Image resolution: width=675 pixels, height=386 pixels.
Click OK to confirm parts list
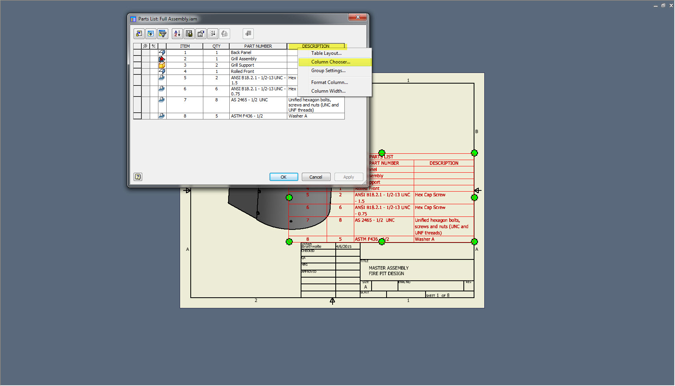coord(284,177)
